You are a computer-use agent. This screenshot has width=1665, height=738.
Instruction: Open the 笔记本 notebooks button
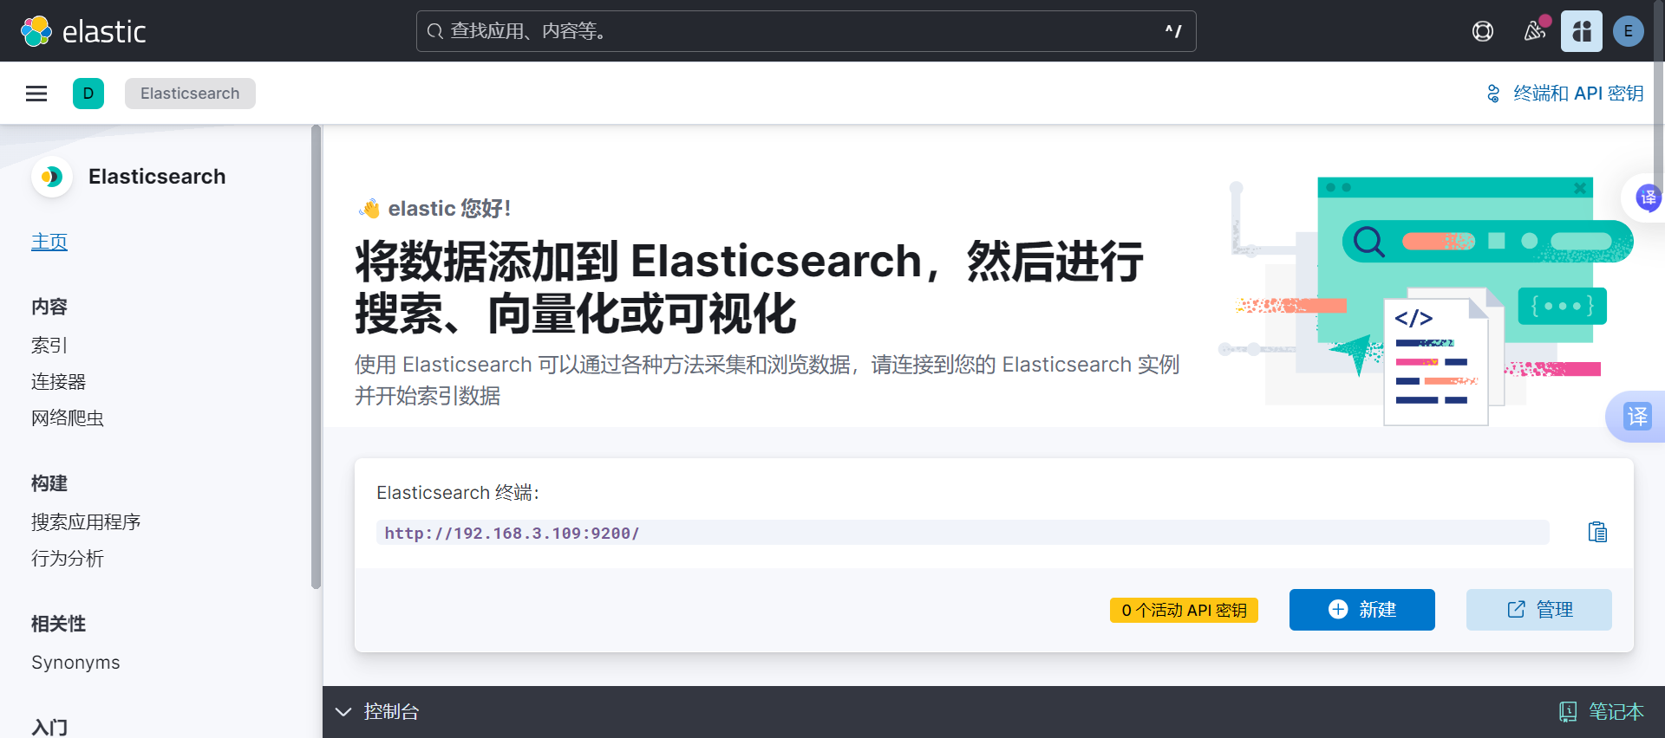(1601, 712)
